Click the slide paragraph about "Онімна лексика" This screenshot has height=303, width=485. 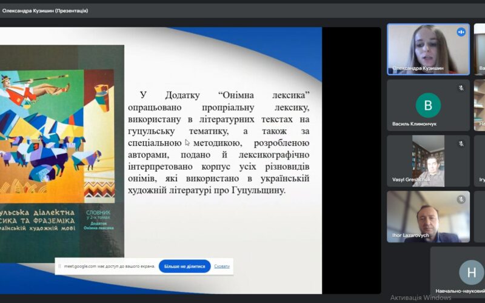pyautogui.click(x=218, y=142)
